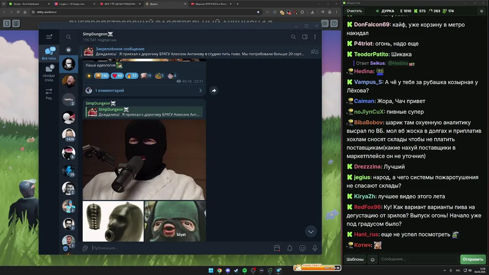Open the Telegram hamburger menu

(x=49, y=37)
